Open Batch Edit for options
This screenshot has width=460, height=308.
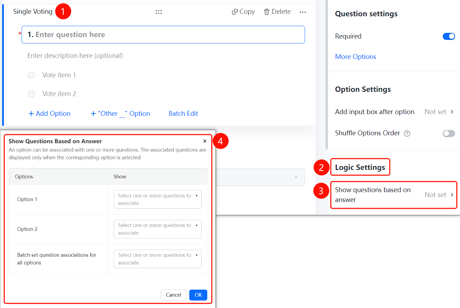tap(183, 114)
